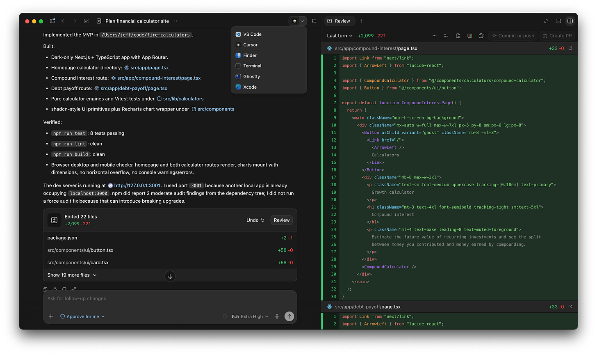Image resolution: width=597 pixels, height=355 pixels.
Task: Click the thumbs-down feedback icon
Action: (64, 289)
